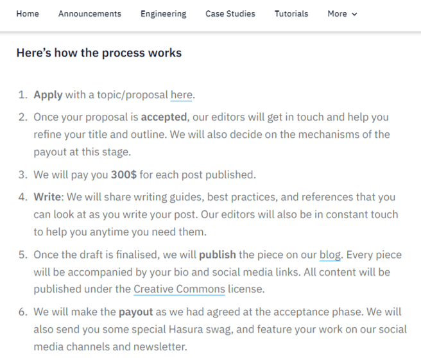Open the Home navigation item
The width and height of the screenshot is (421, 358).
tap(28, 13)
